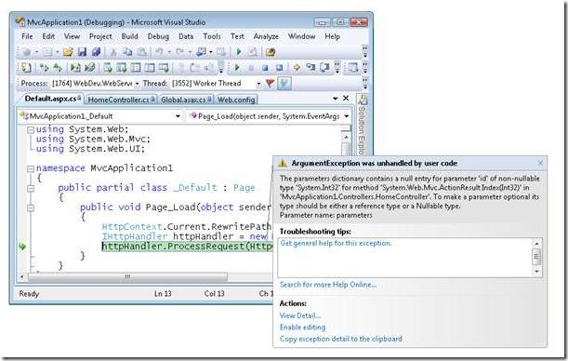Open the Tools menu
Image resolution: width=568 pixels, height=361 pixels.
(212, 36)
